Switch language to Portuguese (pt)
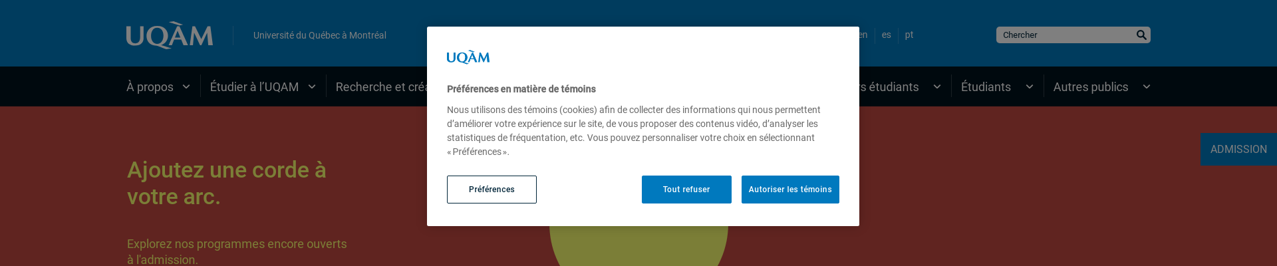Viewport: 1277px width, 266px height. pyautogui.click(x=909, y=35)
